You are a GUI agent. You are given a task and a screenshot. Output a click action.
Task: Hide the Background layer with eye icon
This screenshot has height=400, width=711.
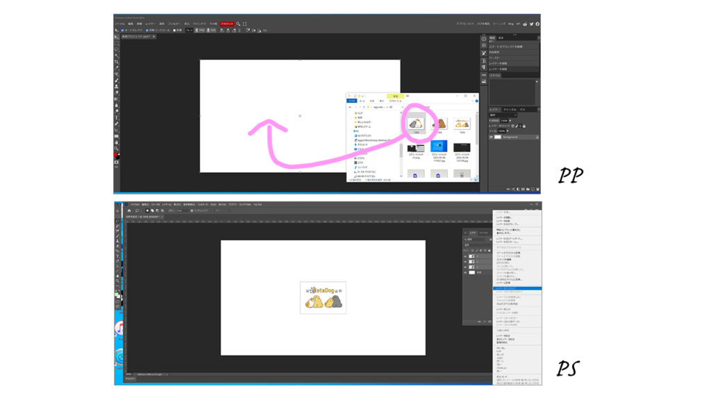[x=492, y=137]
